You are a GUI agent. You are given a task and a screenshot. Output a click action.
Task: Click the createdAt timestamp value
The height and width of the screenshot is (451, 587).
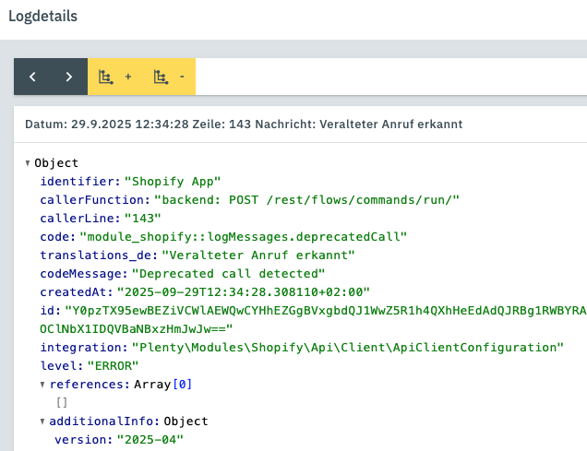coord(244,291)
